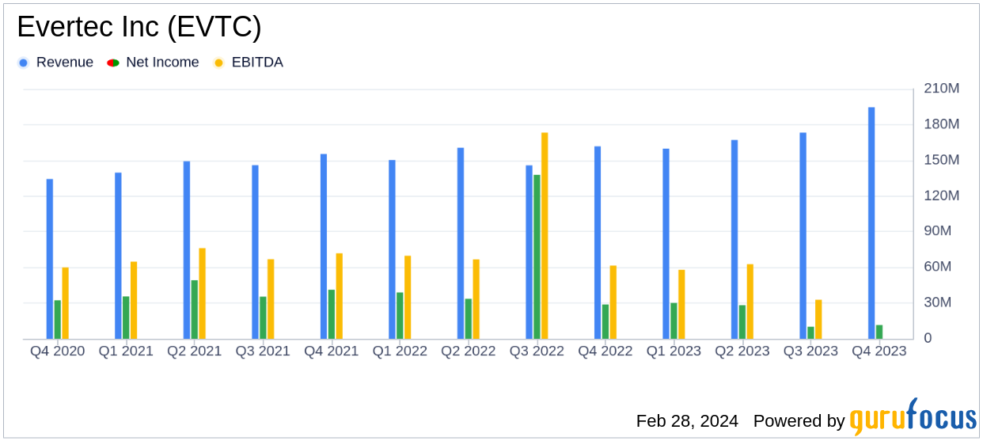Click the '30M' y-axis value

click(938, 302)
